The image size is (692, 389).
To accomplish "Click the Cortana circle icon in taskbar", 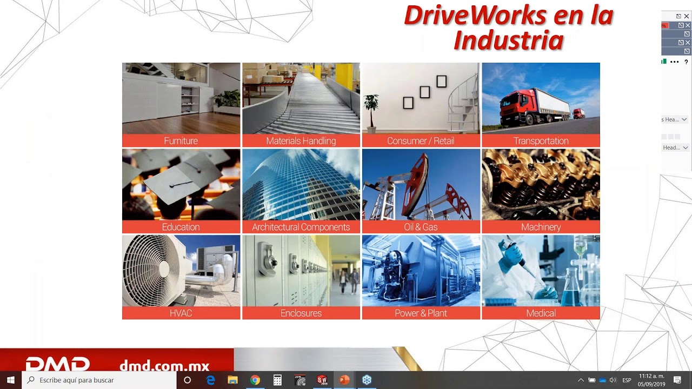I will tap(188, 380).
